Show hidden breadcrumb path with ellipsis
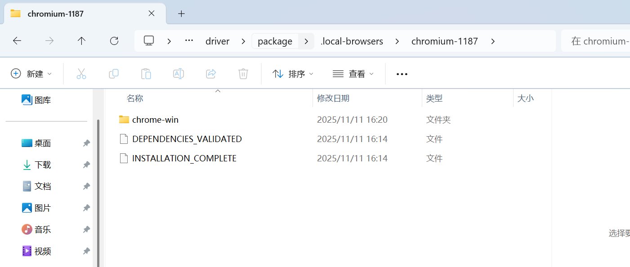Viewport: 630px width, 267px height. pyautogui.click(x=189, y=41)
